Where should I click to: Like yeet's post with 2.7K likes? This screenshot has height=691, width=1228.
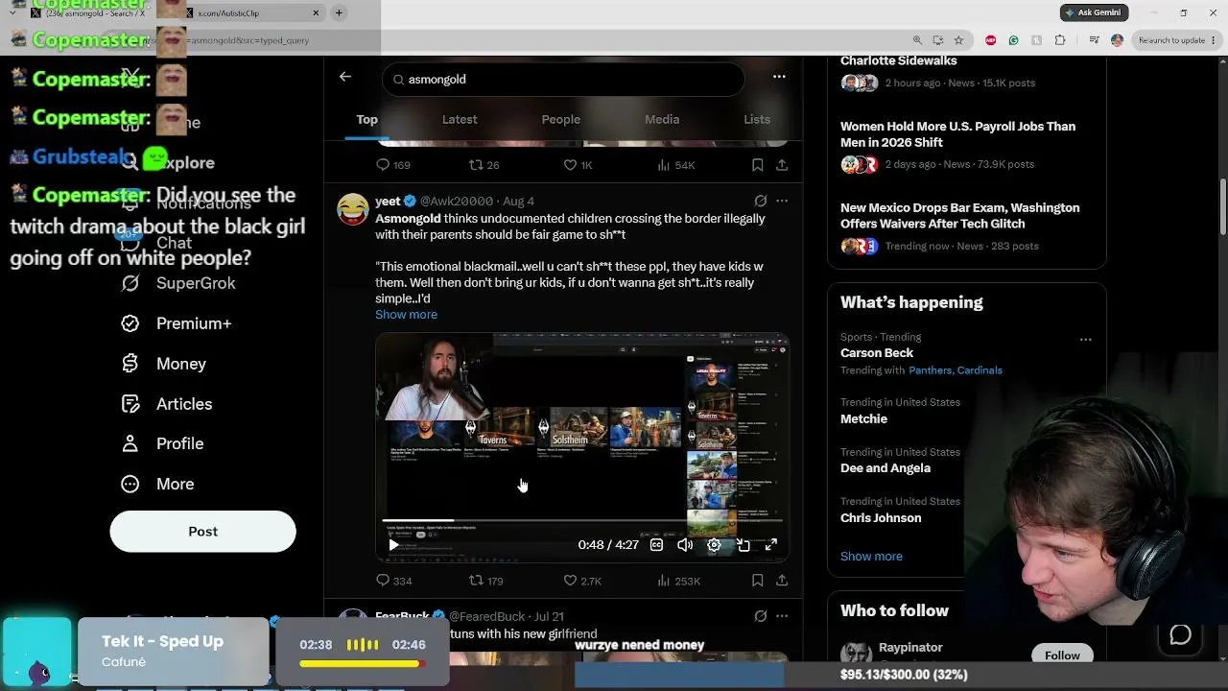coord(581,581)
